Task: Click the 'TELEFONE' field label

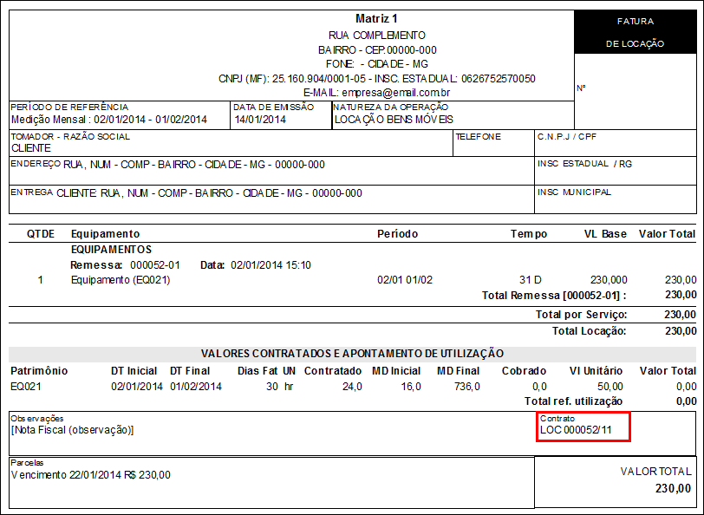Action: click(x=479, y=136)
